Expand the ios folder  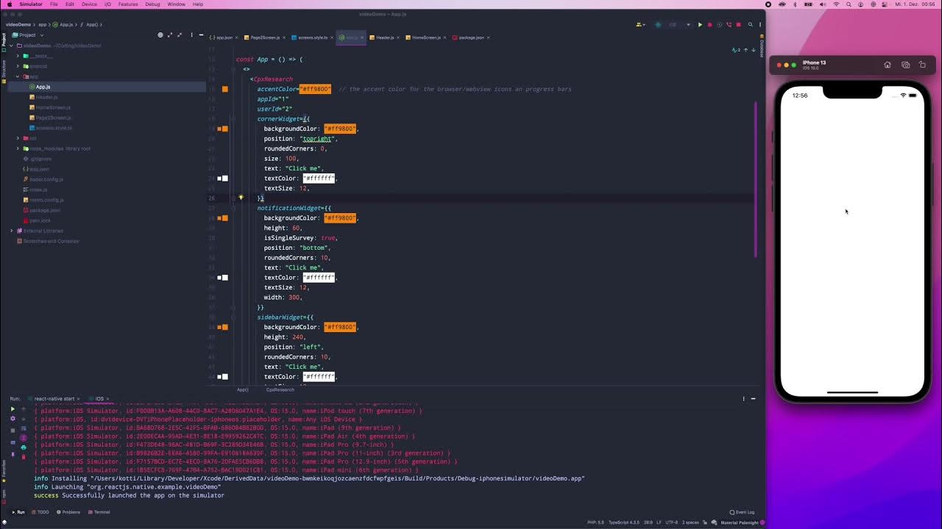pyautogui.click(x=18, y=138)
